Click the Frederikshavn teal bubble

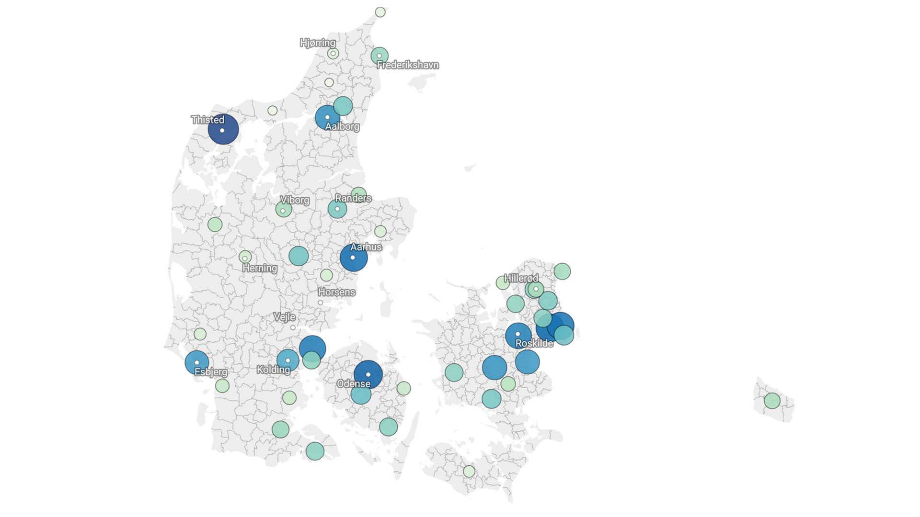pyautogui.click(x=379, y=56)
